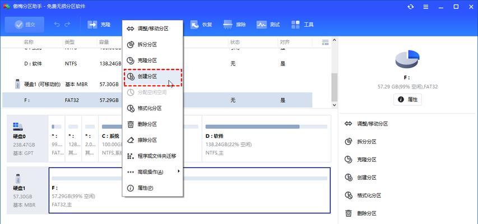The height and width of the screenshot is (224, 478).
Task: Click the list scrollbar down arrow
Action: click(x=334, y=105)
